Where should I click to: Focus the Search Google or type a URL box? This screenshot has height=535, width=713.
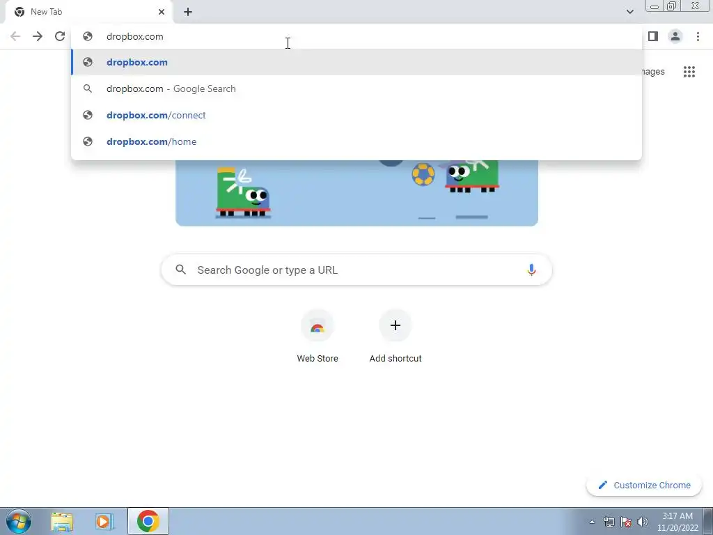point(356,270)
